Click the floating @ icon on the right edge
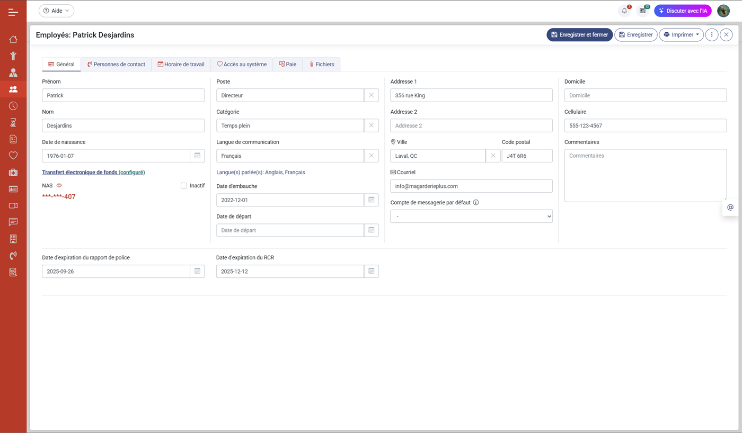This screenshot has height=433, width=742. (x=730, y=208)
